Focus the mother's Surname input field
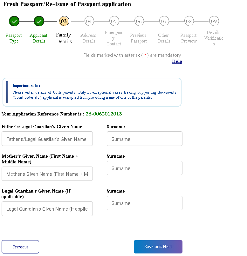247x256 pixels. [145, 168]
